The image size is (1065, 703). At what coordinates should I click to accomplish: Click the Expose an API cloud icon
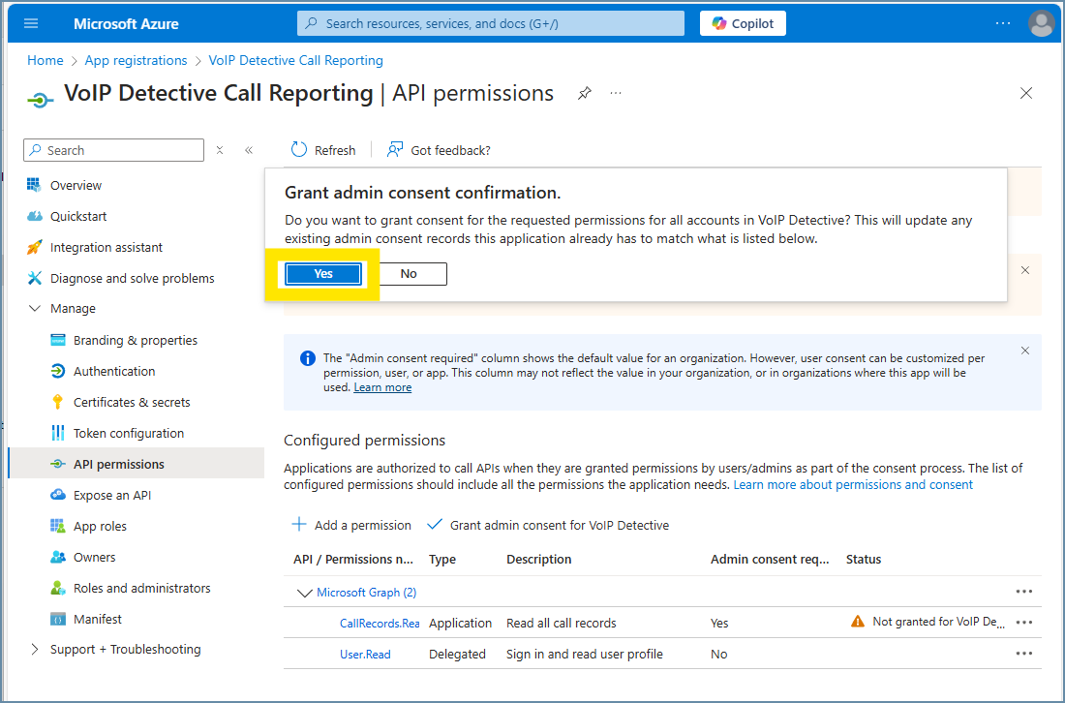[x=58, y=495]
